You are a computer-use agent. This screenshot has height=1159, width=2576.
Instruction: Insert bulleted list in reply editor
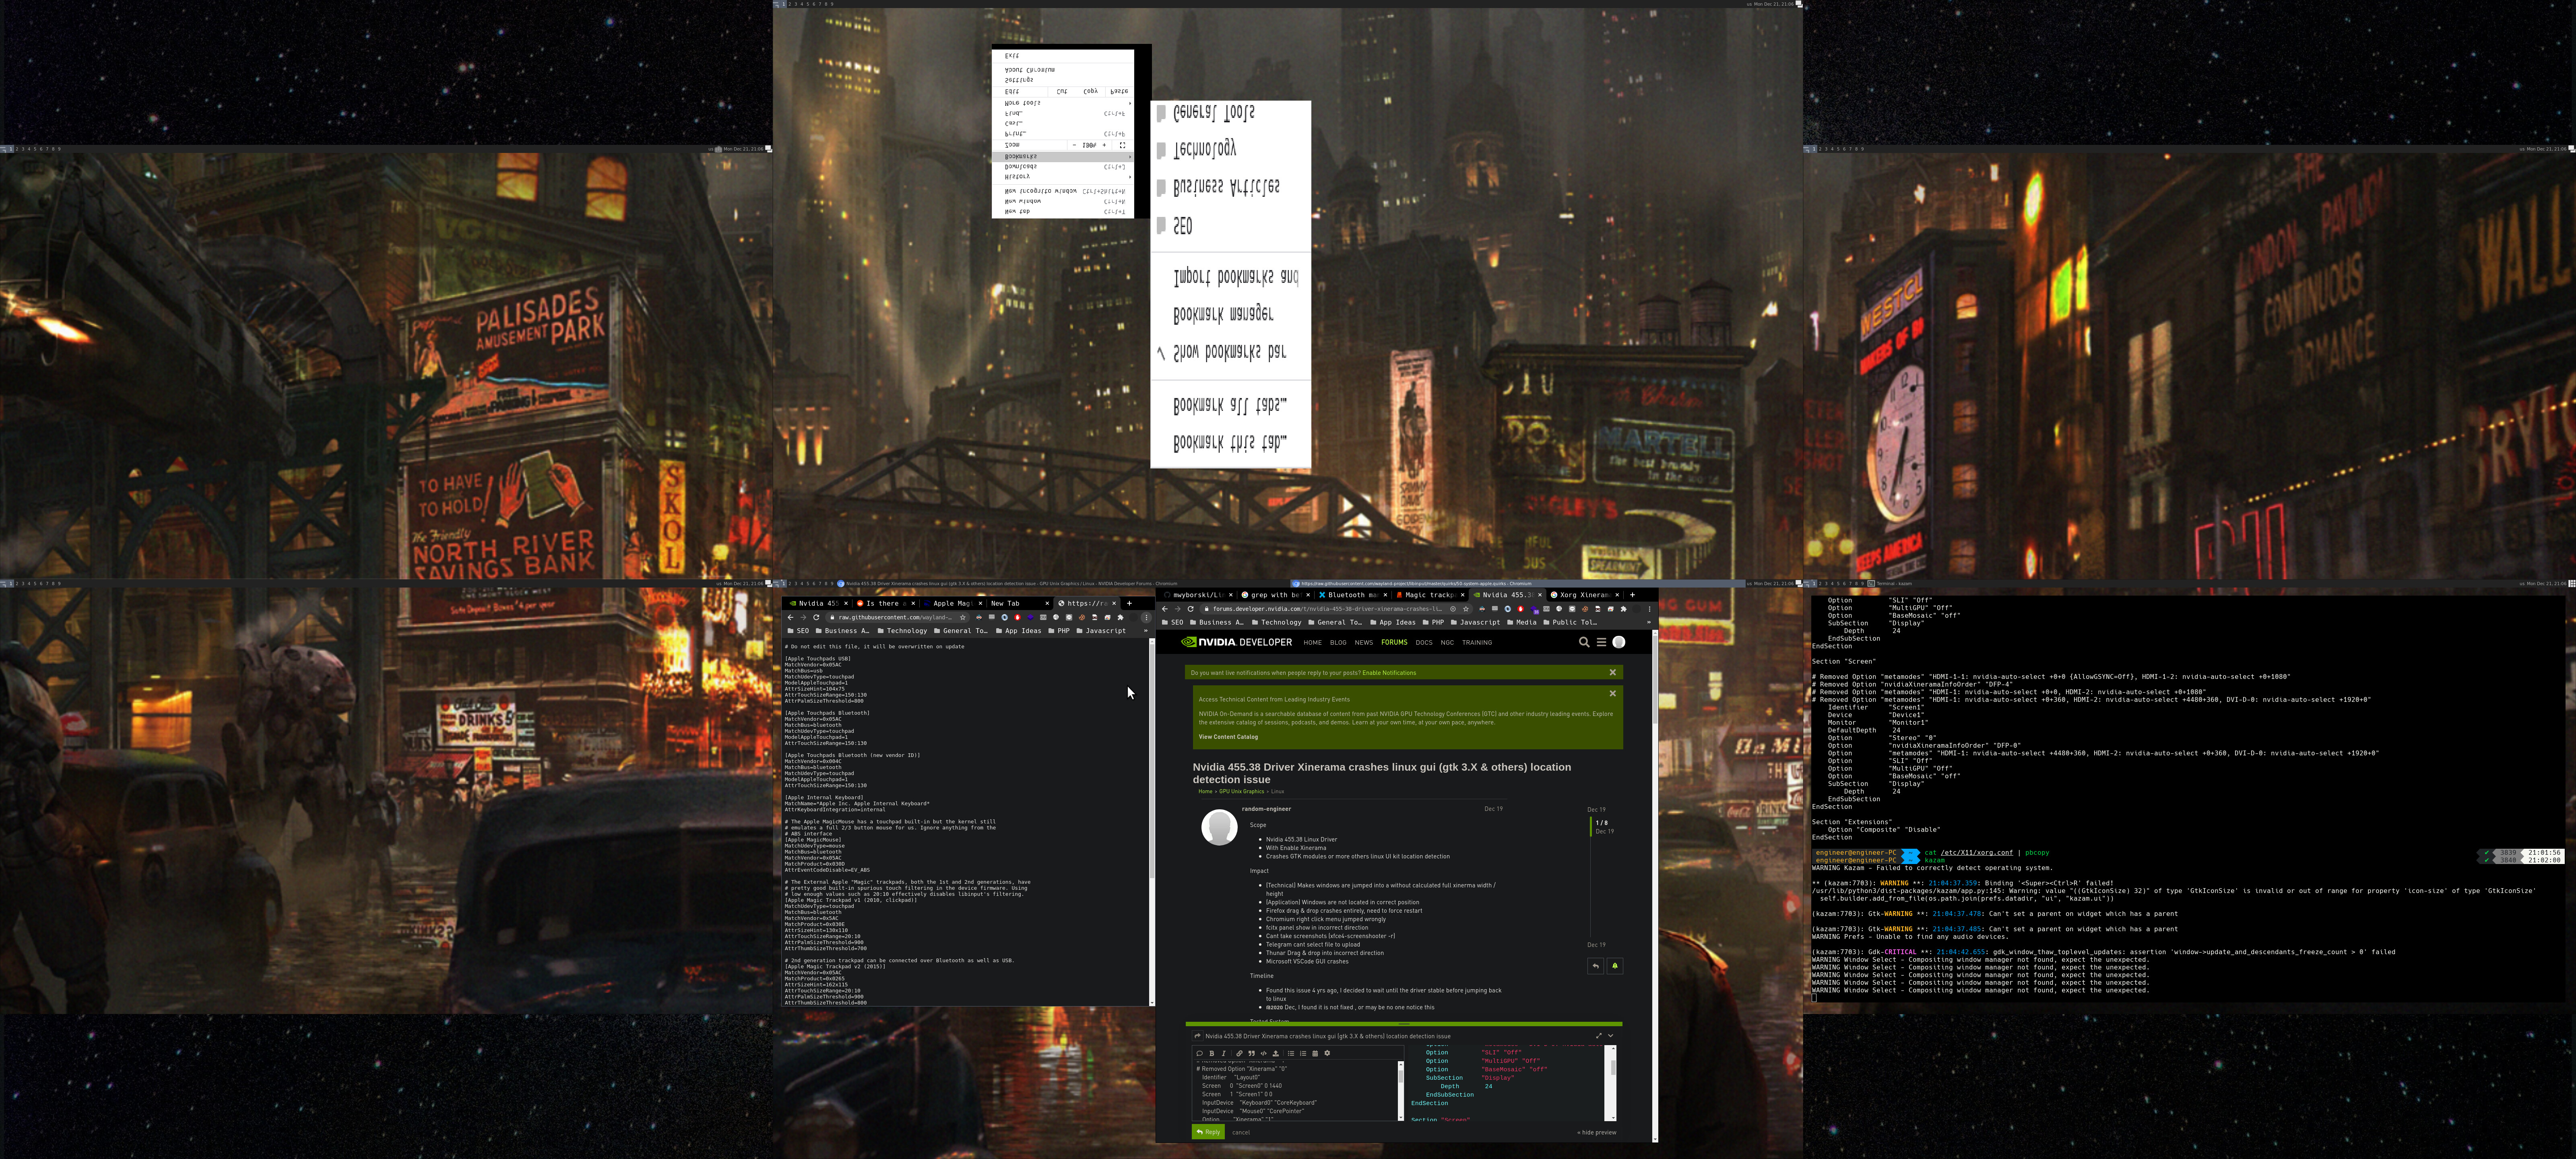[1291, 1053]
